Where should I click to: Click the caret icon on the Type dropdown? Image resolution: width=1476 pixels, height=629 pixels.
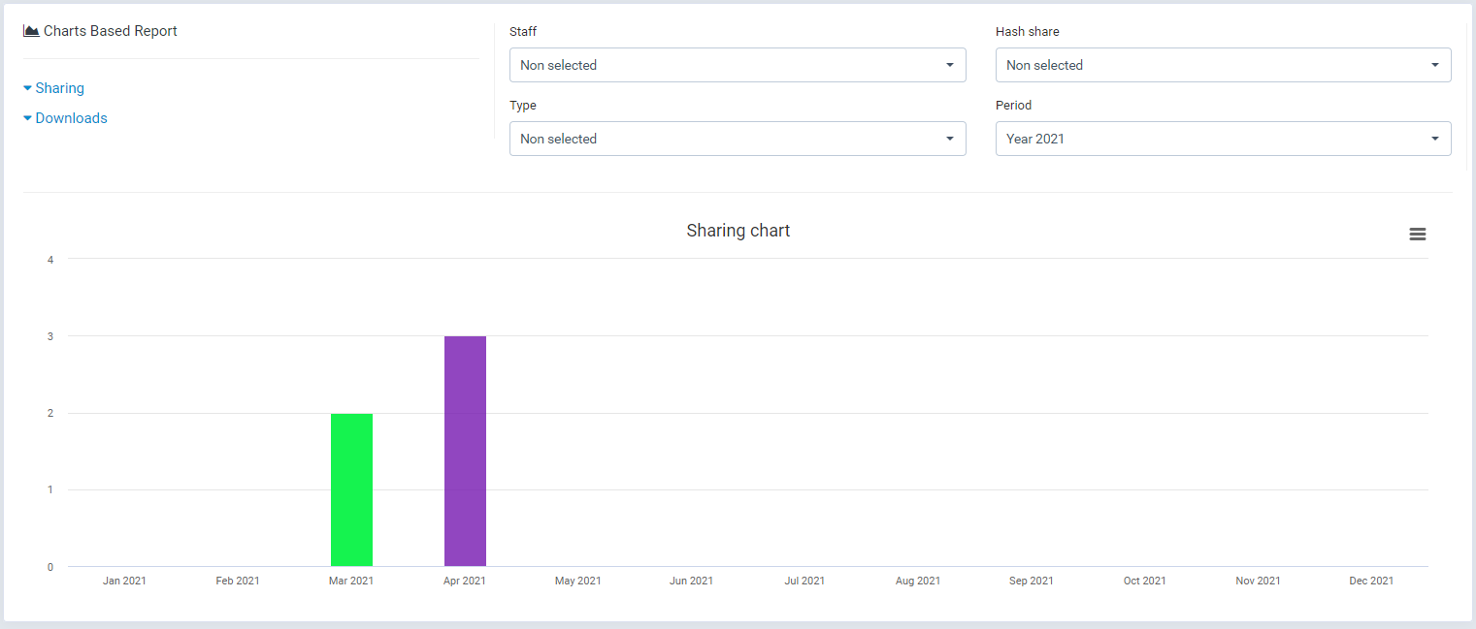coord(949,139)
